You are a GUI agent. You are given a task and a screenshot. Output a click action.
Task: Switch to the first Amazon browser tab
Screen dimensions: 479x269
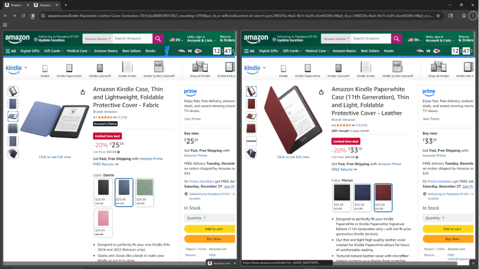coord(17,5)
